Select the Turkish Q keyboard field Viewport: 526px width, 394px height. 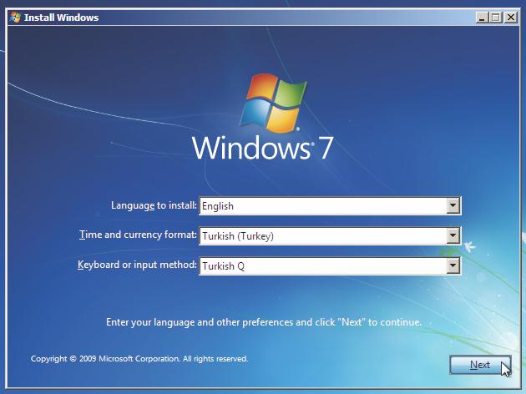coord(330,266)
